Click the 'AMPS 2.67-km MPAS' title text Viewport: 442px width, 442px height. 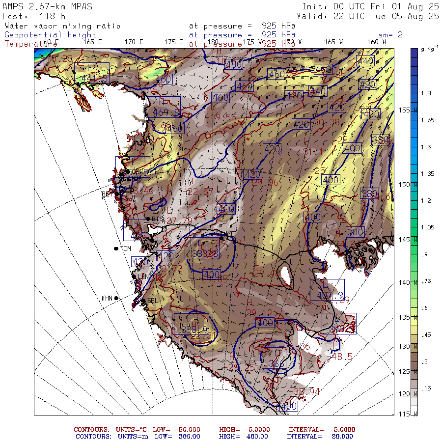pos(47,6)
